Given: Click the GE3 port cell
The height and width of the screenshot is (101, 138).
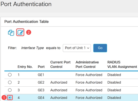Looking at the screenshot, I should (41, 90).
